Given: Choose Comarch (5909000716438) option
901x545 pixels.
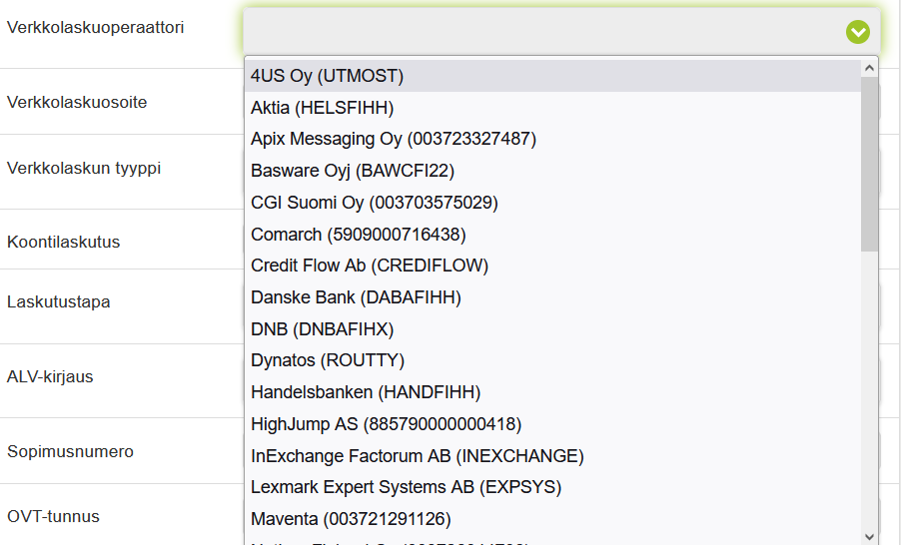Looking at the screenshot, I should tap(358, 235).
